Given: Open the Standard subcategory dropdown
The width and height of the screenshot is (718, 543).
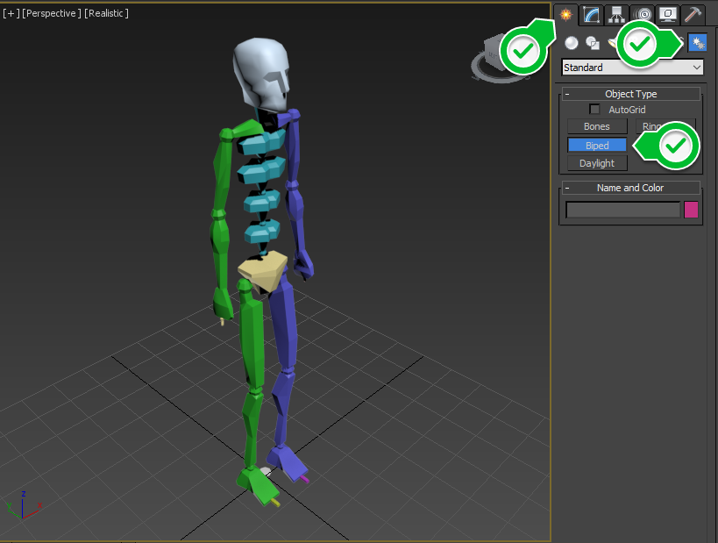Looking at the screenshot, I should click(632, 68).
